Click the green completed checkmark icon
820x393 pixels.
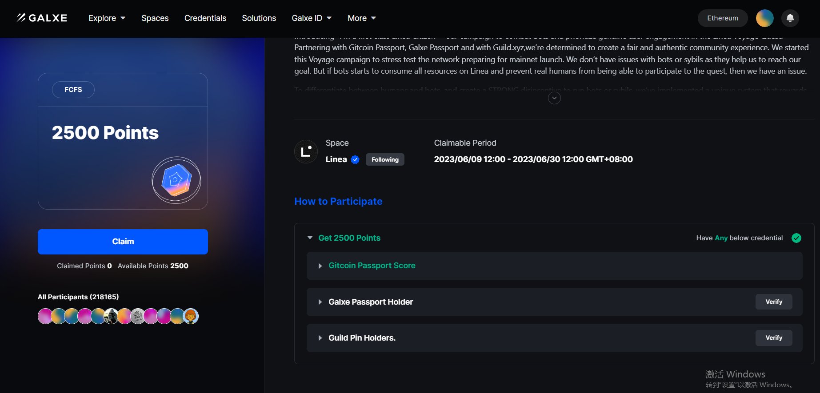[796, 238]
